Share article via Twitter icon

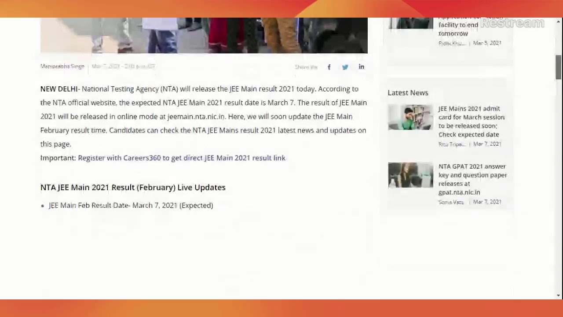coord(345,67)
